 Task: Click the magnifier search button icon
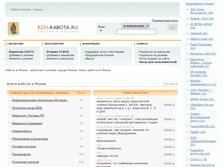[172, 27]
